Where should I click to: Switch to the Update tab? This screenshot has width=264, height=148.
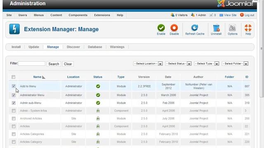pos(34,47)
